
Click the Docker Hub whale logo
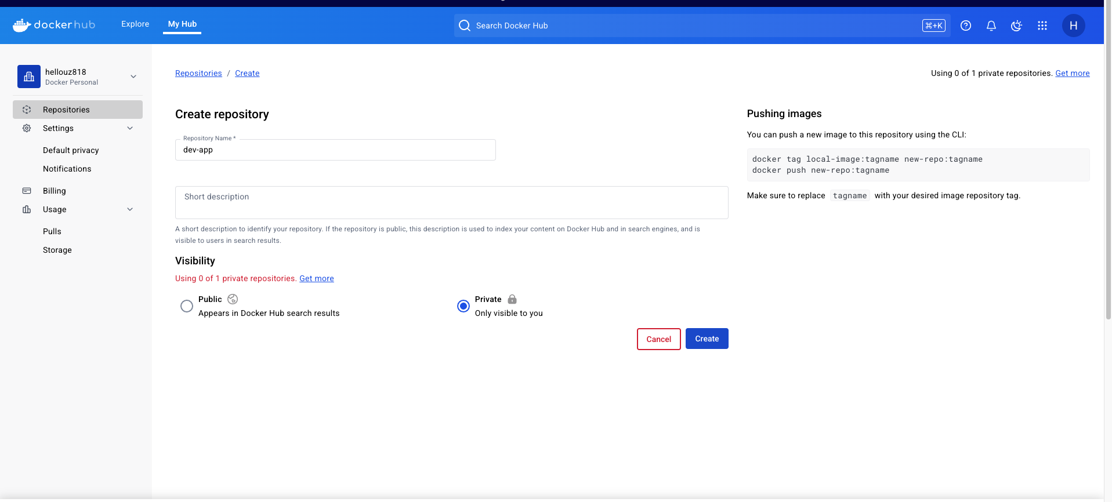[x=54, y=25]
